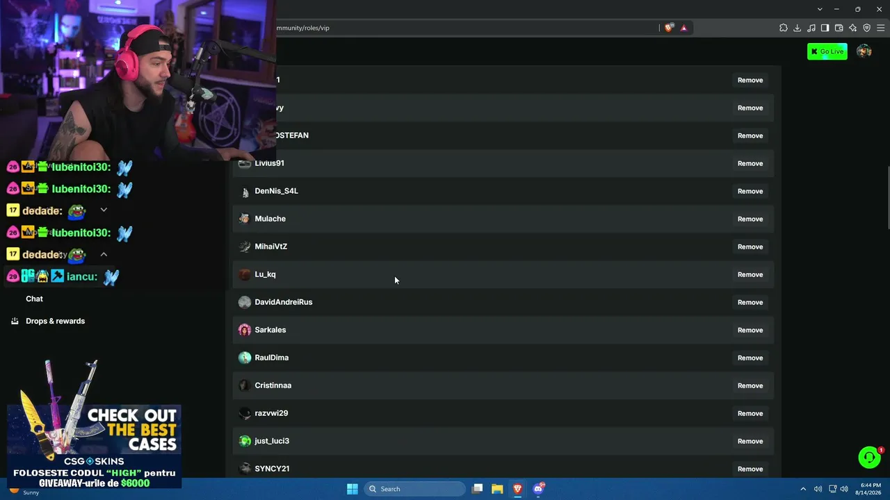Open the Windows Start button
890x500 pixels.
coord(353,489)
